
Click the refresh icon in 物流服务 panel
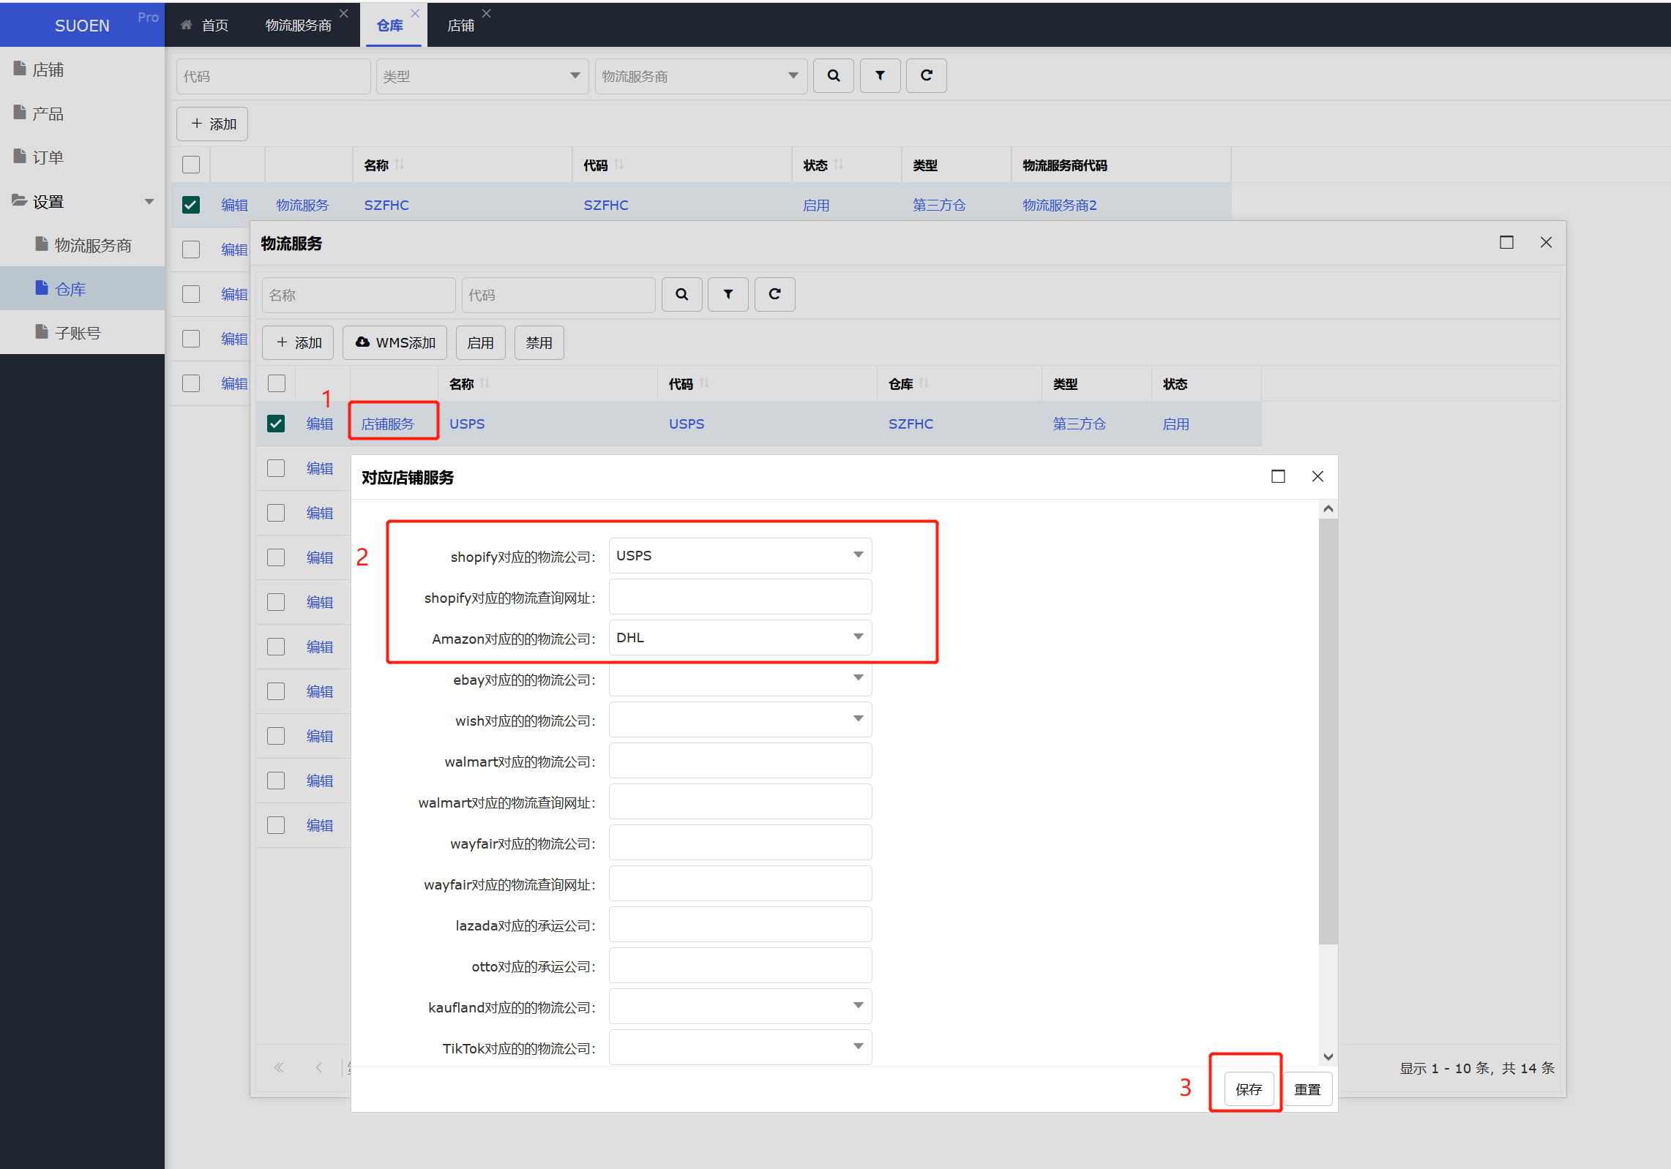(776, 295)
